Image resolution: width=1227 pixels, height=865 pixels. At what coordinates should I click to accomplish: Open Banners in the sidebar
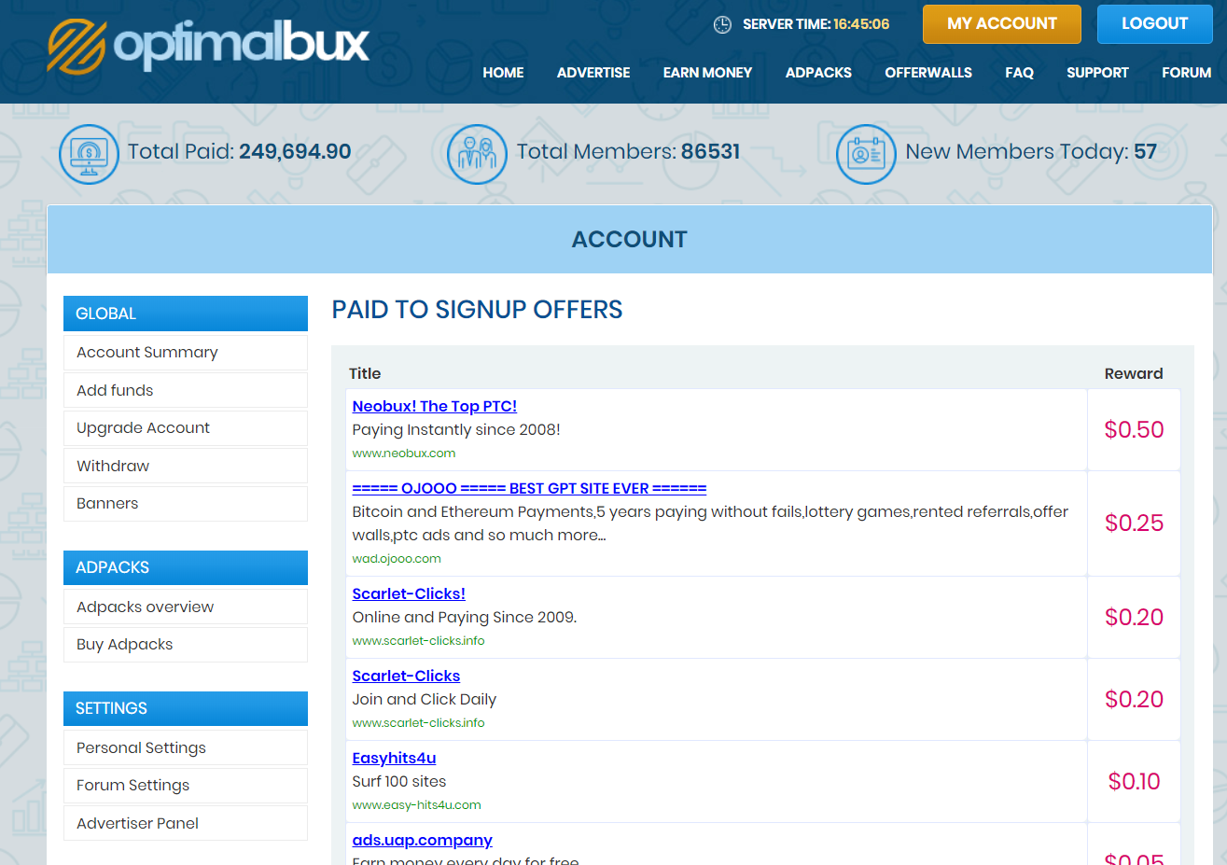(x=186, y=504)
